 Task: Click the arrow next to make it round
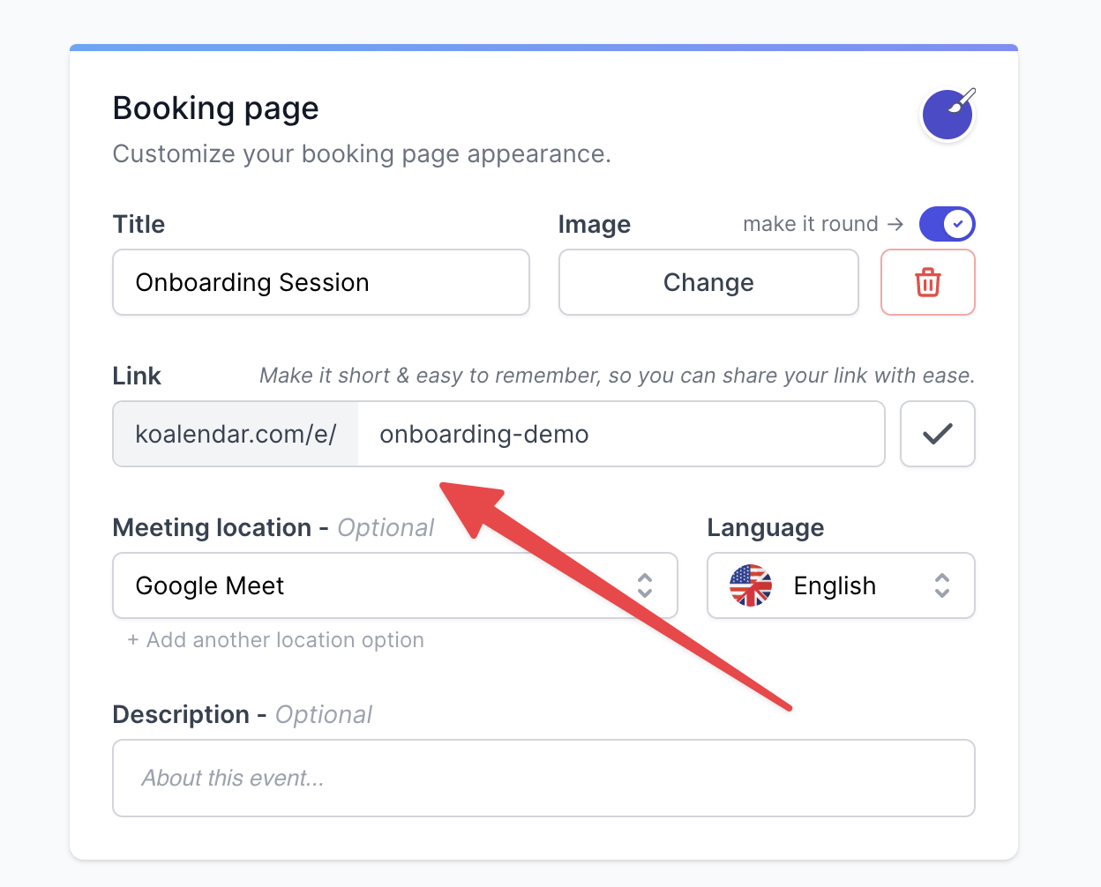[x=895, y=224]
